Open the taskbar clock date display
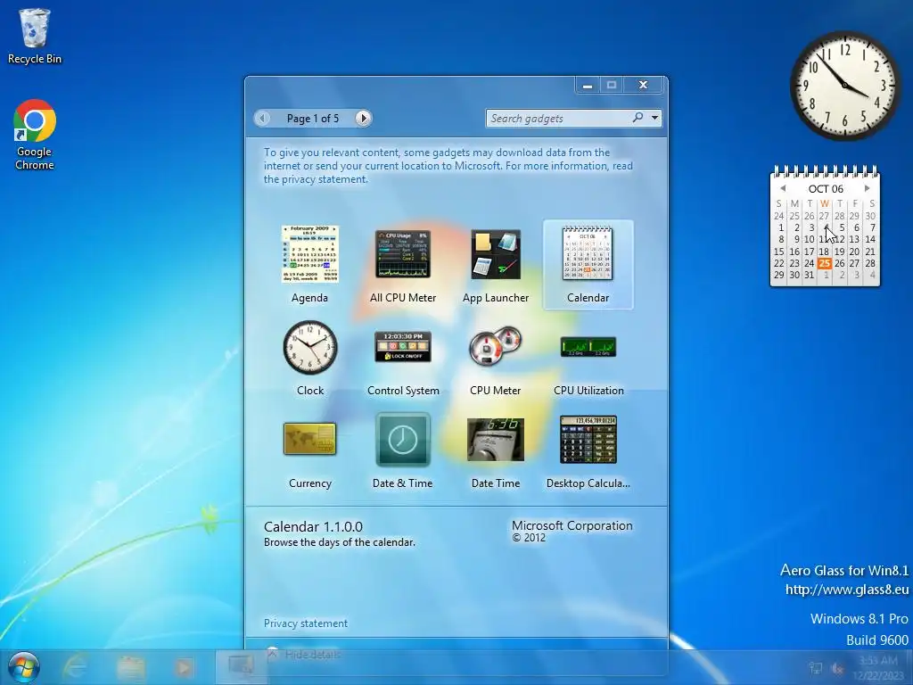 pyautogui.click(x=878, y=667)
